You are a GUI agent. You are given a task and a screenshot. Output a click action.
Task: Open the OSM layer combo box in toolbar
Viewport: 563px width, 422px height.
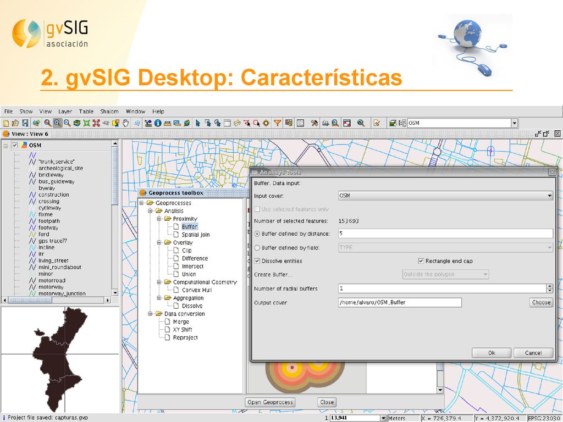point(462,123)
